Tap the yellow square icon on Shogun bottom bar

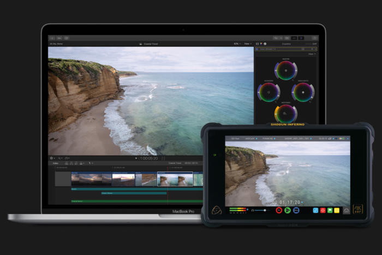point(337,210)
